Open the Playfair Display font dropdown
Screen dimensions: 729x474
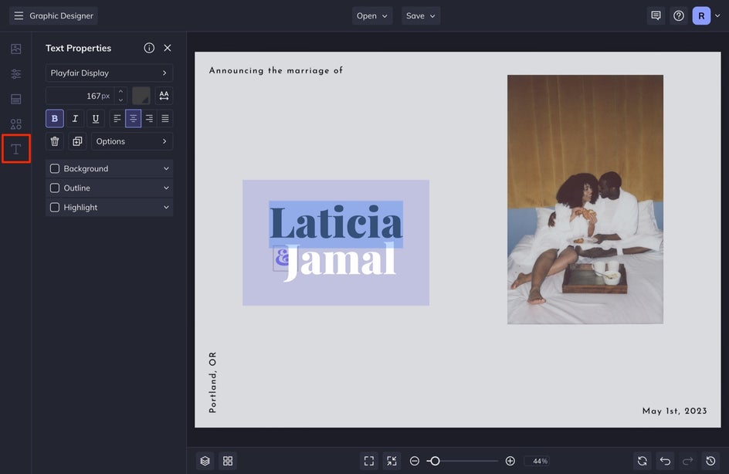tap(109, 73)
